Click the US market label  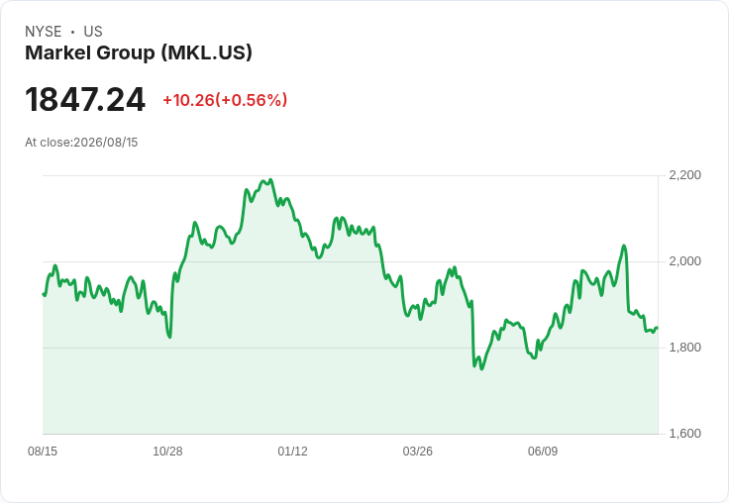pyautogui.click(x=93, y=32)
